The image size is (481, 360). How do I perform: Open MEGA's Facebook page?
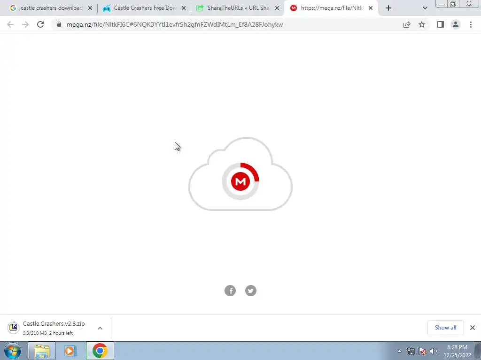[230, 291]
